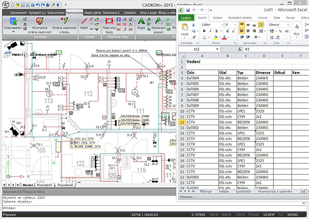
Task: Toggle RASTR grid in status bar
Action: (x=226, y=215)
